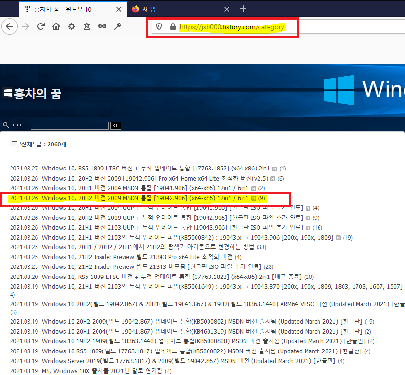Open 20H1 2004 MSDN 통합 [19041.906] post
This screenshot has width=405, height=375.
(x=145, y=188)
